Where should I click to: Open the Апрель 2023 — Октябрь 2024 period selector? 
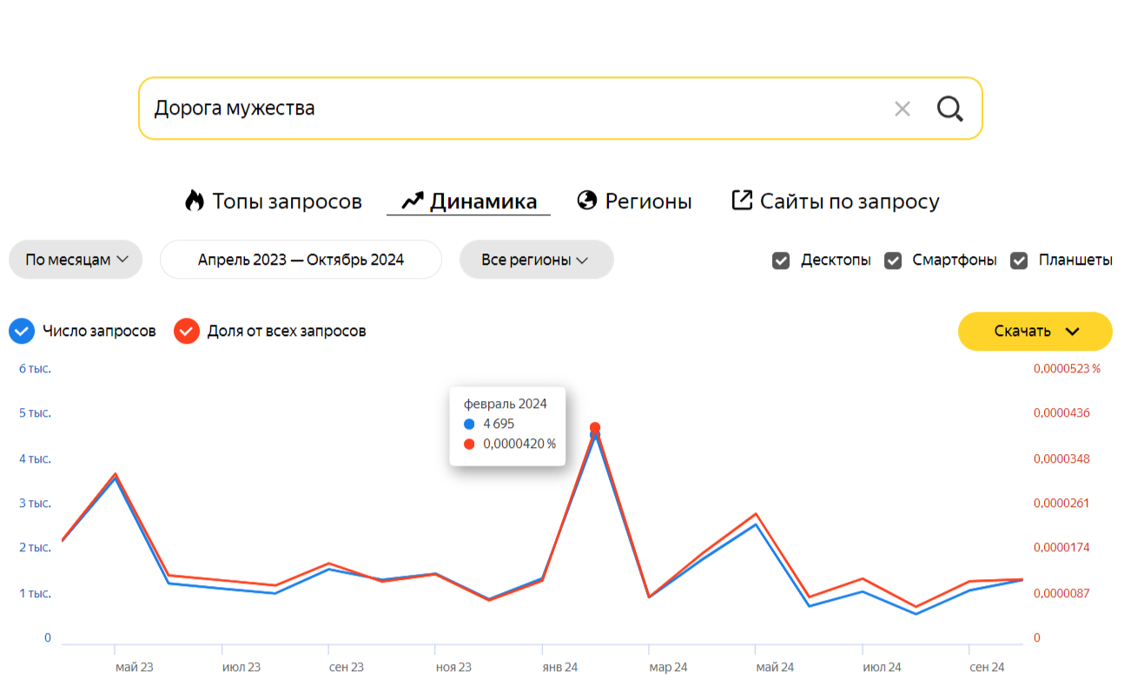tap(301, 260)
